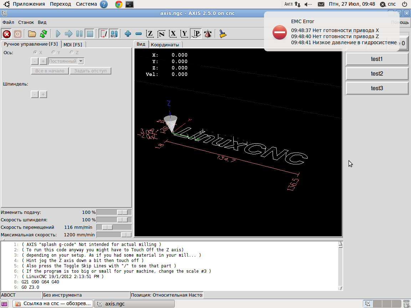Click the test1 button

(377, 59)
